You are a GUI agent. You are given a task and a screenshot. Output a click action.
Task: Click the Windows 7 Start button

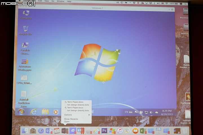[21, 112]
